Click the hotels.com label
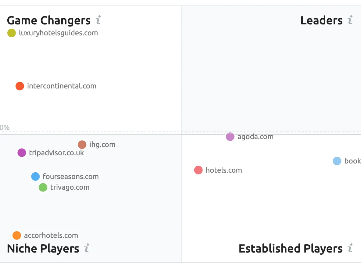361x269 pixels. [x=224, y=170]
